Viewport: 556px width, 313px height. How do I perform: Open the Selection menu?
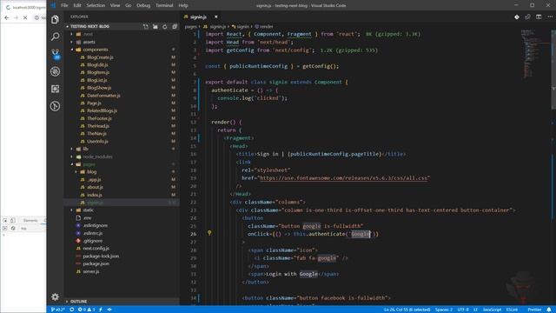coord(96,5)
